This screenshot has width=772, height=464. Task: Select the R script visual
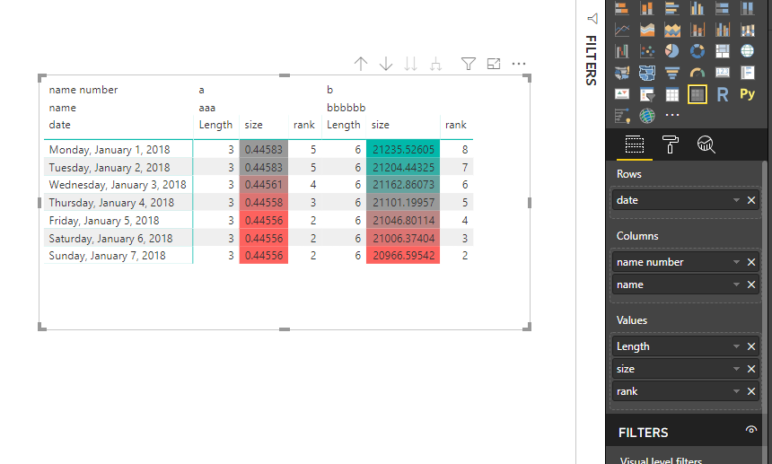723,94
